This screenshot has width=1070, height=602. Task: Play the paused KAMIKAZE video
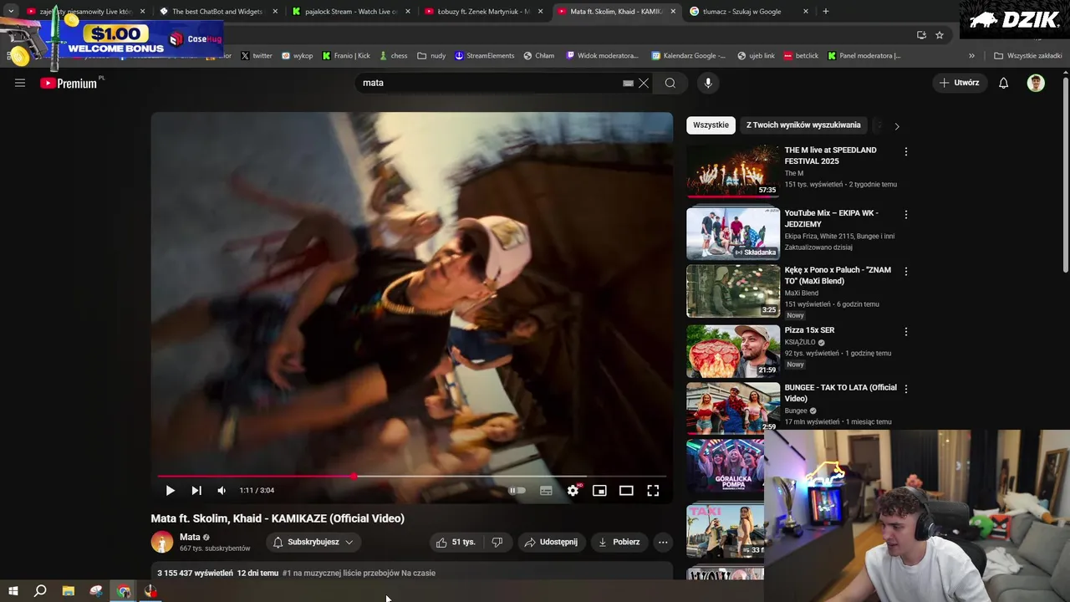[170, 491]
